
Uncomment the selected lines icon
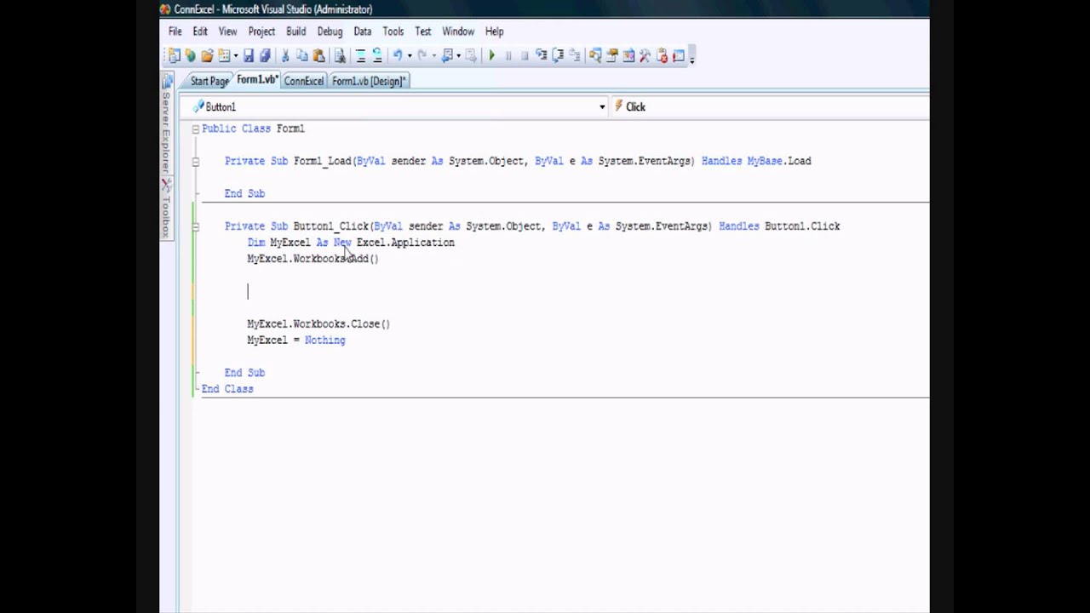[377, 56]
